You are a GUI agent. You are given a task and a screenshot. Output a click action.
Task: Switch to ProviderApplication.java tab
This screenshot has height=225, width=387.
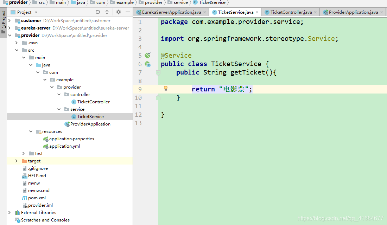(353, 12)
